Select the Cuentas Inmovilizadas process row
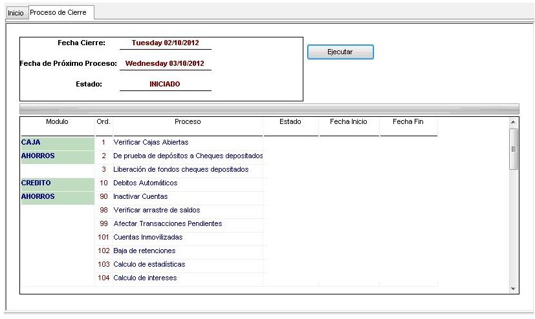The height and width of the screenshot is (319, 535). point(188,238)
